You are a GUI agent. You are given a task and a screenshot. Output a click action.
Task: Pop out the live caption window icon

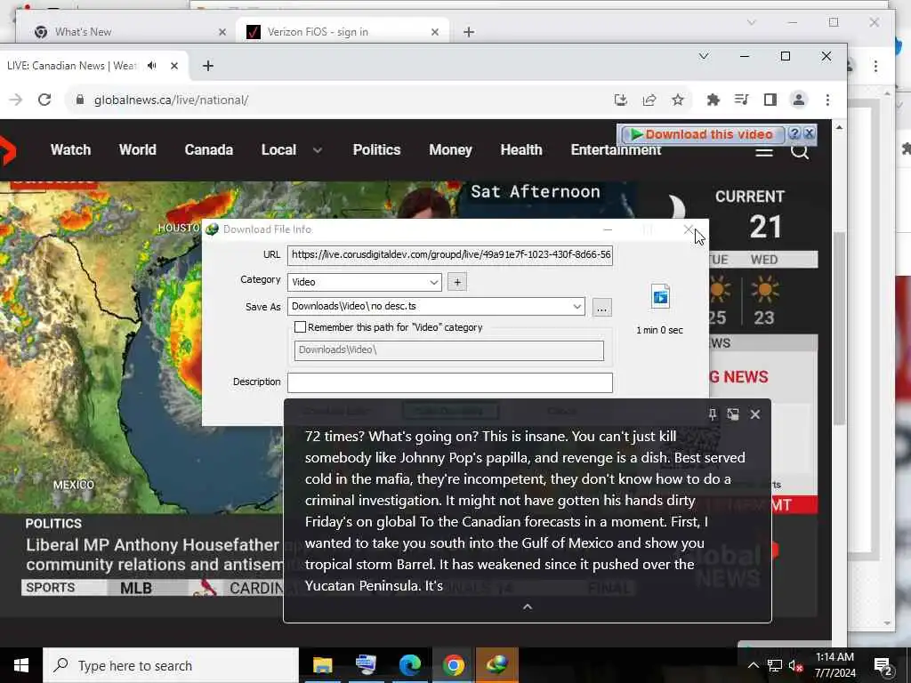tap(733, 414)
